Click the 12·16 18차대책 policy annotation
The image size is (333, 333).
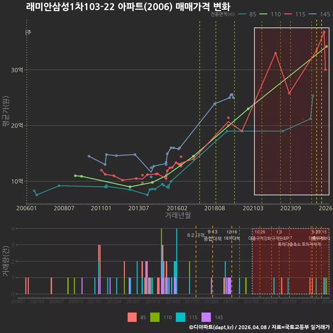click(232, 235)
